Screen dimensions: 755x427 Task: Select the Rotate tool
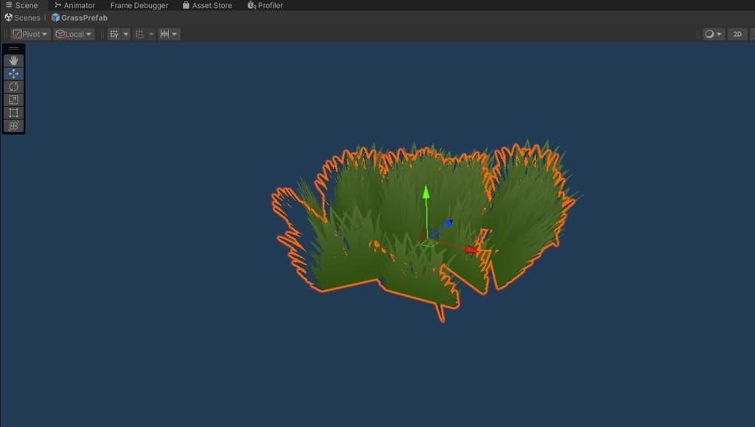(13, 87)
